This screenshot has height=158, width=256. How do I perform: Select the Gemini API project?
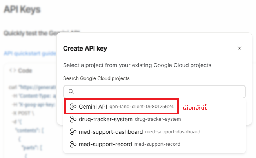coord(93,107)
